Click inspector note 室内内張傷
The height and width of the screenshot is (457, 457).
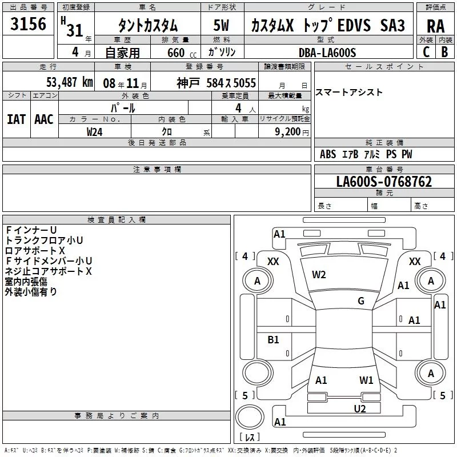[26, 282]
